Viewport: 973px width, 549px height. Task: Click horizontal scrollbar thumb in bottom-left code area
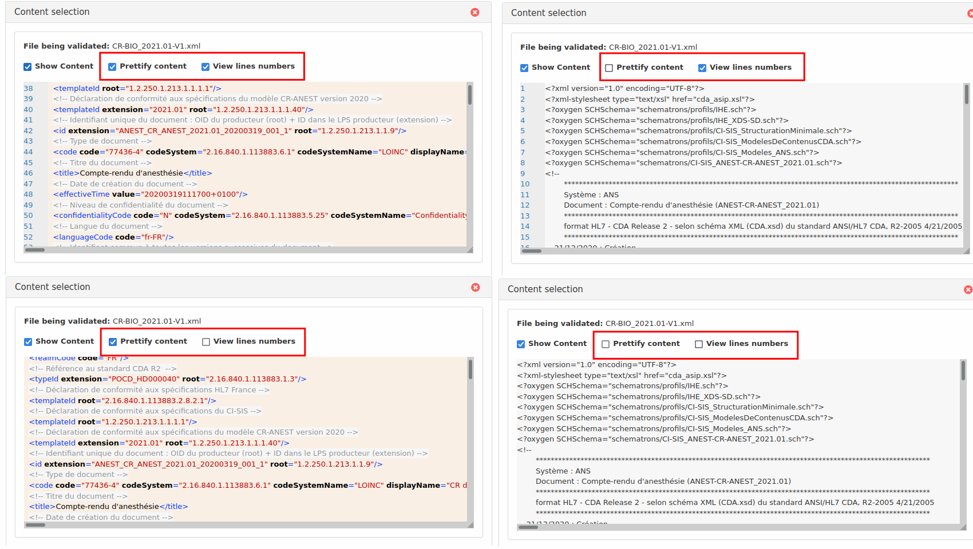35,525
